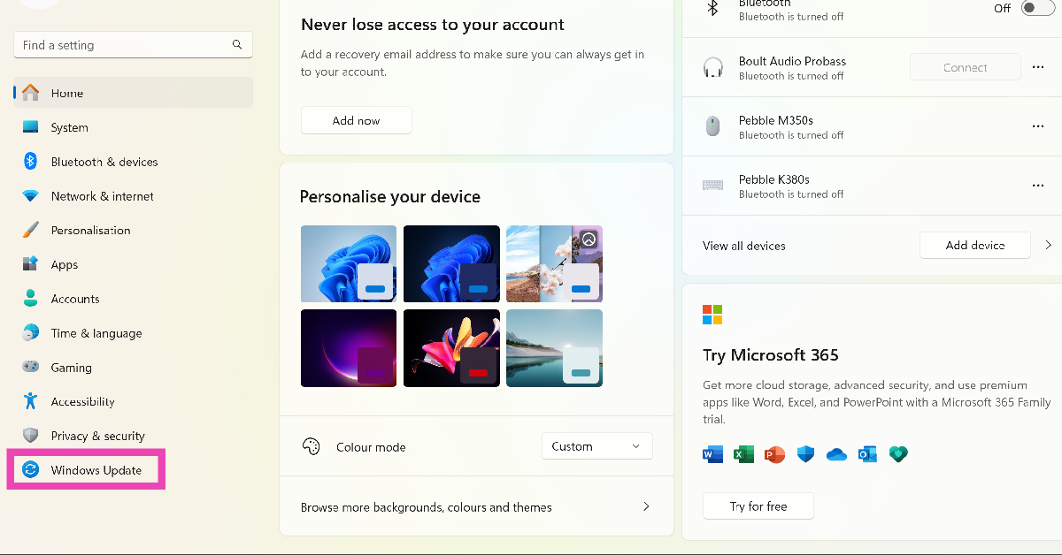Click the Pebble K380s keyboard icon
This screenshot has width=1062, height=555.
(x=712, y=186)
